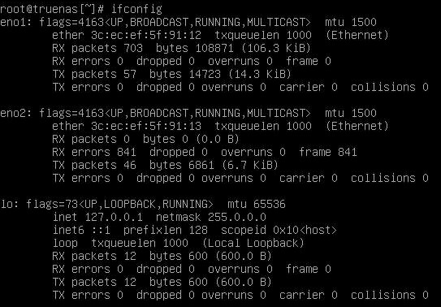
Task: Click the eno1 RX bytes 108871 value
Action: coord(214,48)
